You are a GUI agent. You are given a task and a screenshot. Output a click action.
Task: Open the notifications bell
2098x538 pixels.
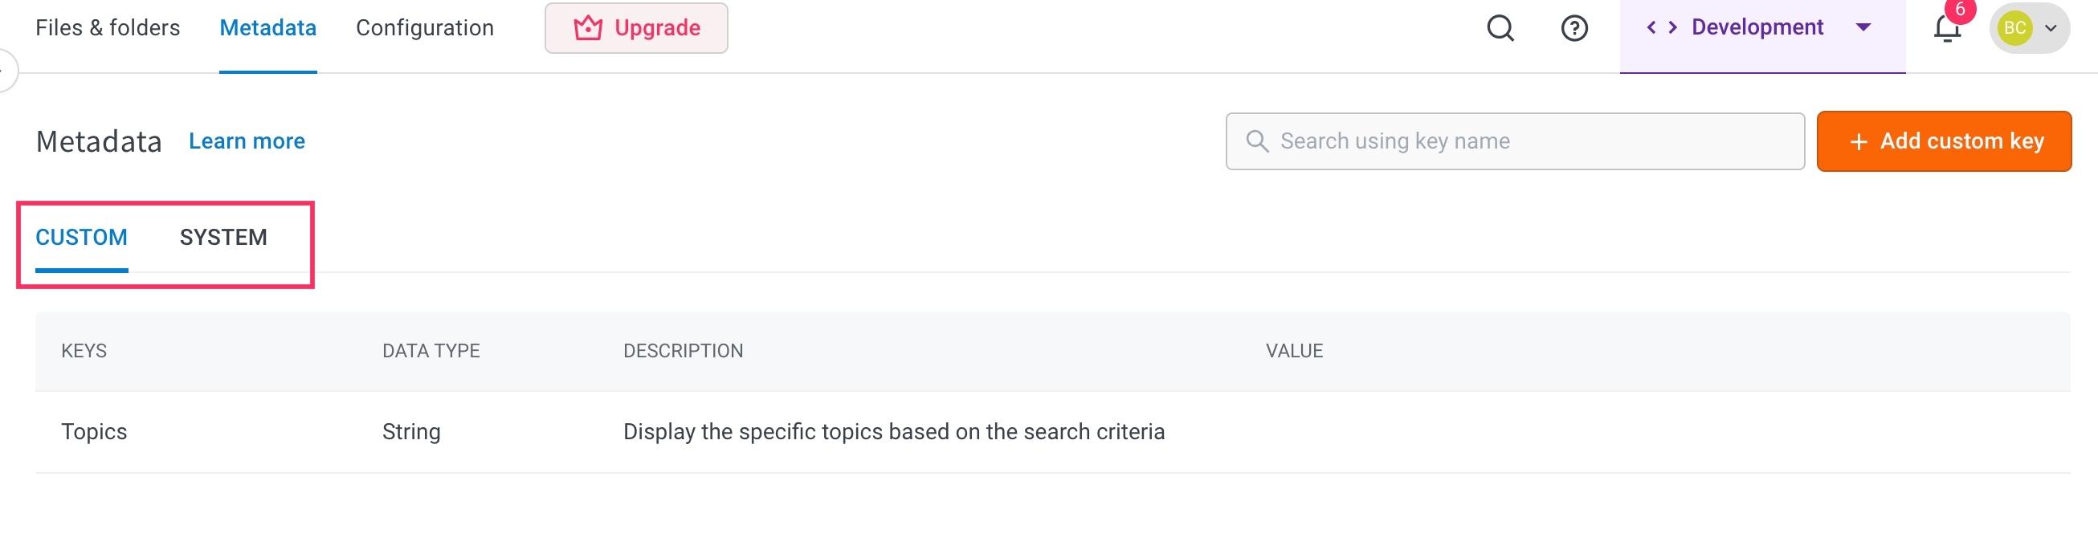coord(1946,29)
